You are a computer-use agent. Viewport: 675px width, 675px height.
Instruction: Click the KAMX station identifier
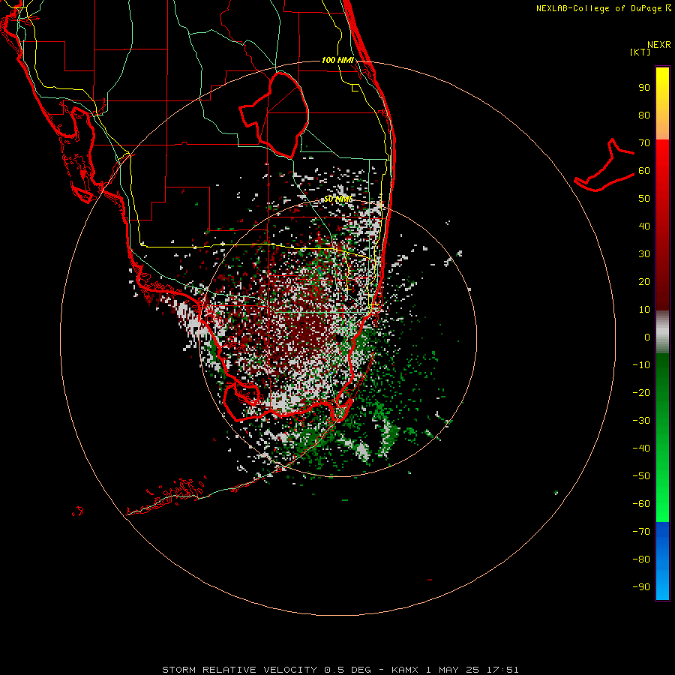(x=405, y=670)
